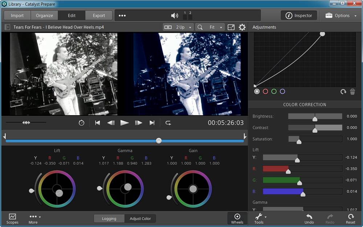Click the Brightness value 0.000
The height and width of the screenshot is (227, 363).
pyautogui.click(x=352, y=116)
